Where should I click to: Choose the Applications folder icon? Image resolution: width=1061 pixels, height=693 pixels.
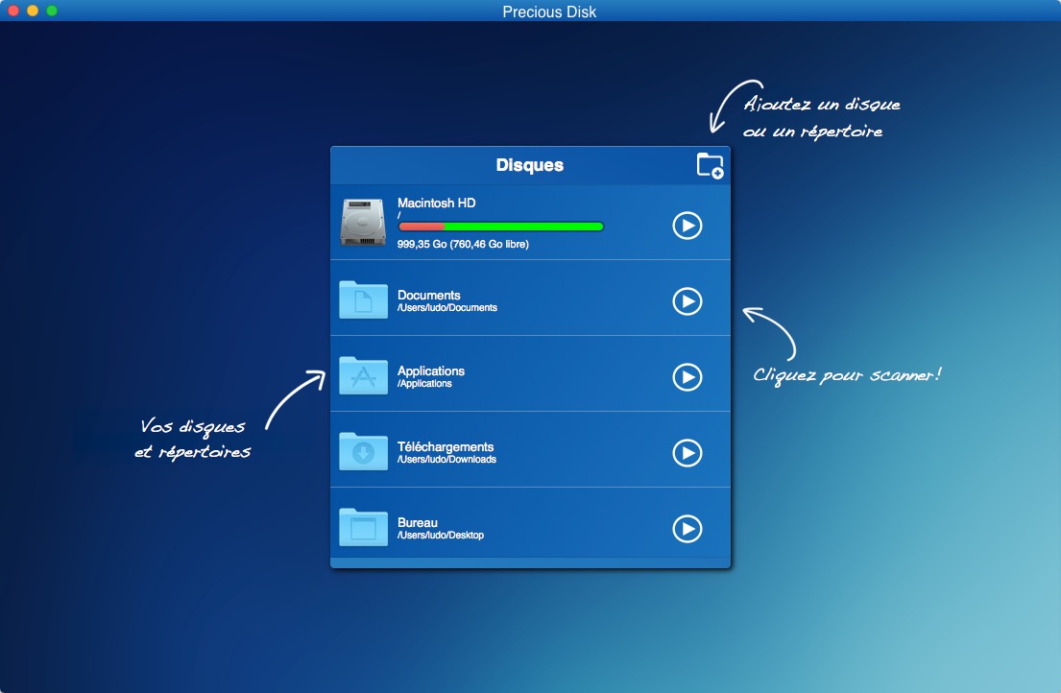[x=363, y=375]
